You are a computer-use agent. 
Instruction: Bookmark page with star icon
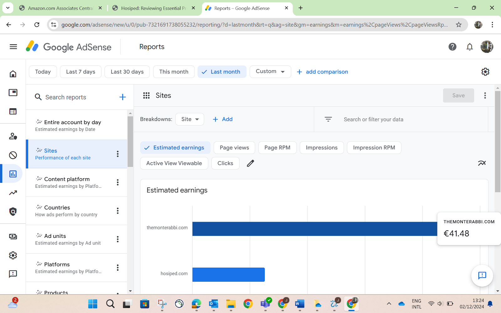(458, 25)
